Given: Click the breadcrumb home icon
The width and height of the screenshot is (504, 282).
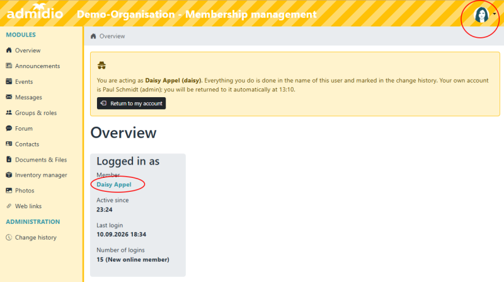Looking at the screenshot, I should tap(93, 36).
